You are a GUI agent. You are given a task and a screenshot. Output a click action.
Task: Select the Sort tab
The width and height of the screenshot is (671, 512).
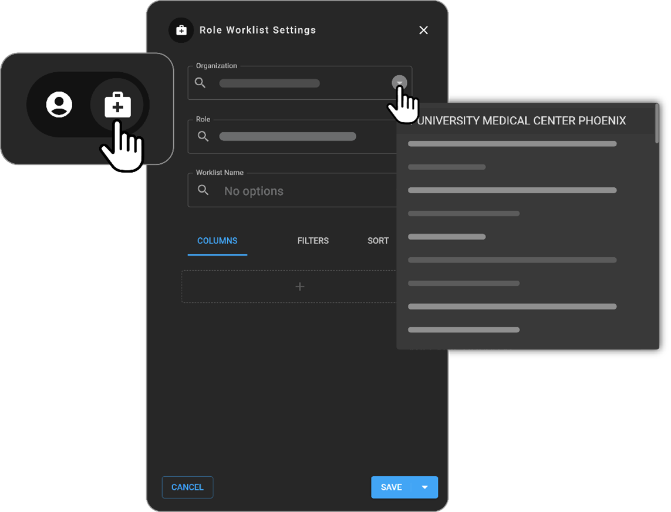click(378, 241)
